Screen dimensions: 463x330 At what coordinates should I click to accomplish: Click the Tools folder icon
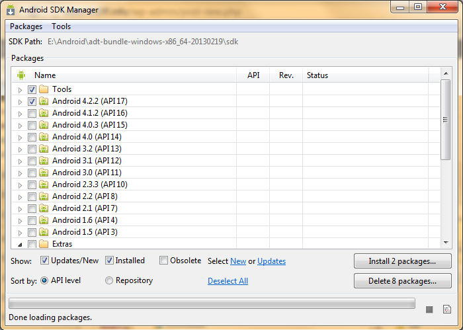click(x=44, y=89)
